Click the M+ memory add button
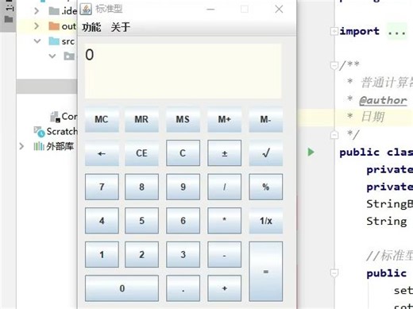The image size is (413, 309). pyautogui.click(x=224, y=119)
